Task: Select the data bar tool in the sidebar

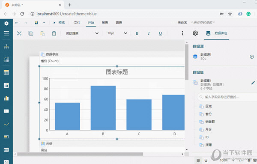Action: click(6, 137)
